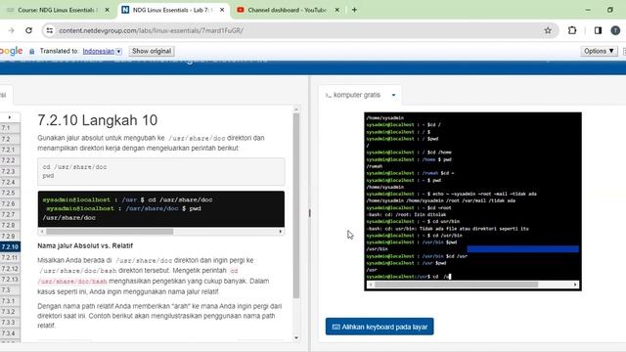The height and width of the screenshot is (352, 626).
Task: Go to section 7.2.12 in sidebar
Action: click(x=10, y=268)
